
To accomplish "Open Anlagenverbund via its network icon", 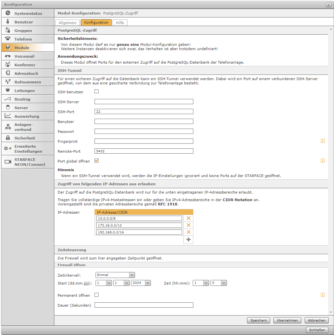I will pos(8,127).
